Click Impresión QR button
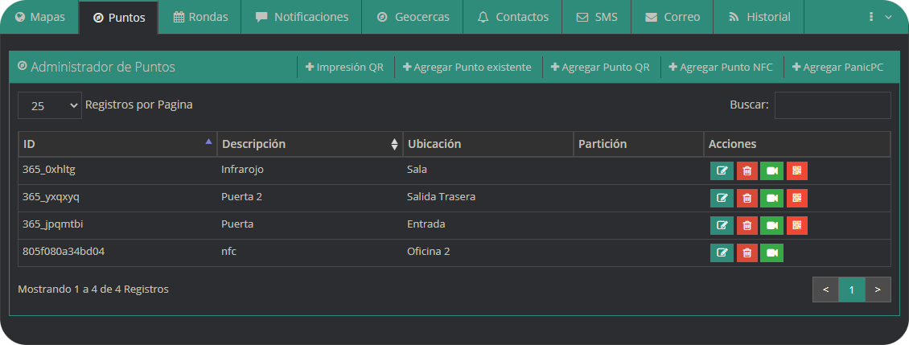909x345 pixels. (345, 68)
